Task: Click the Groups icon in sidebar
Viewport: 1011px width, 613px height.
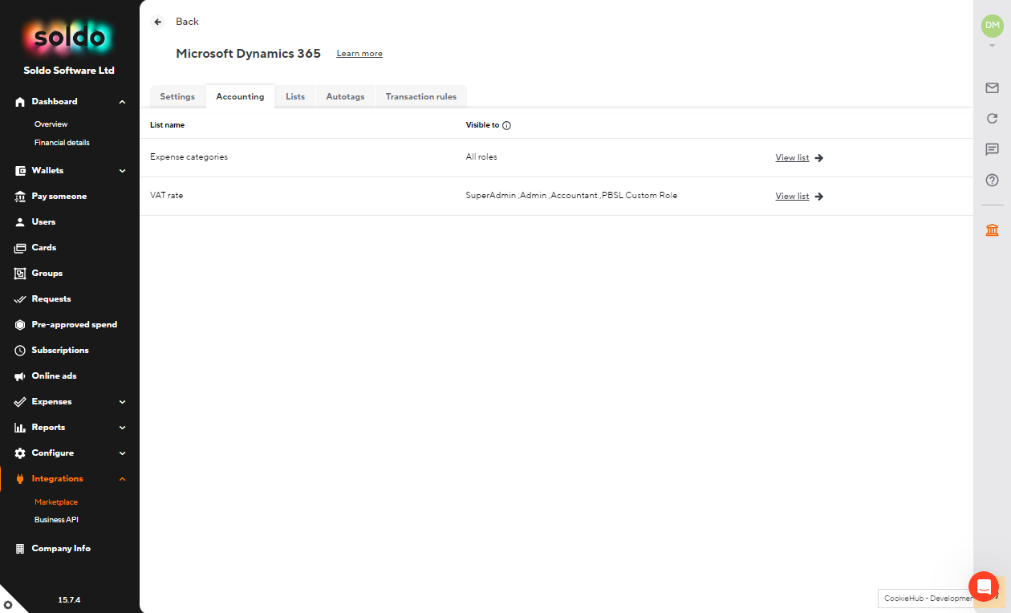Action: pyautogui.click(x=20, y=274)
